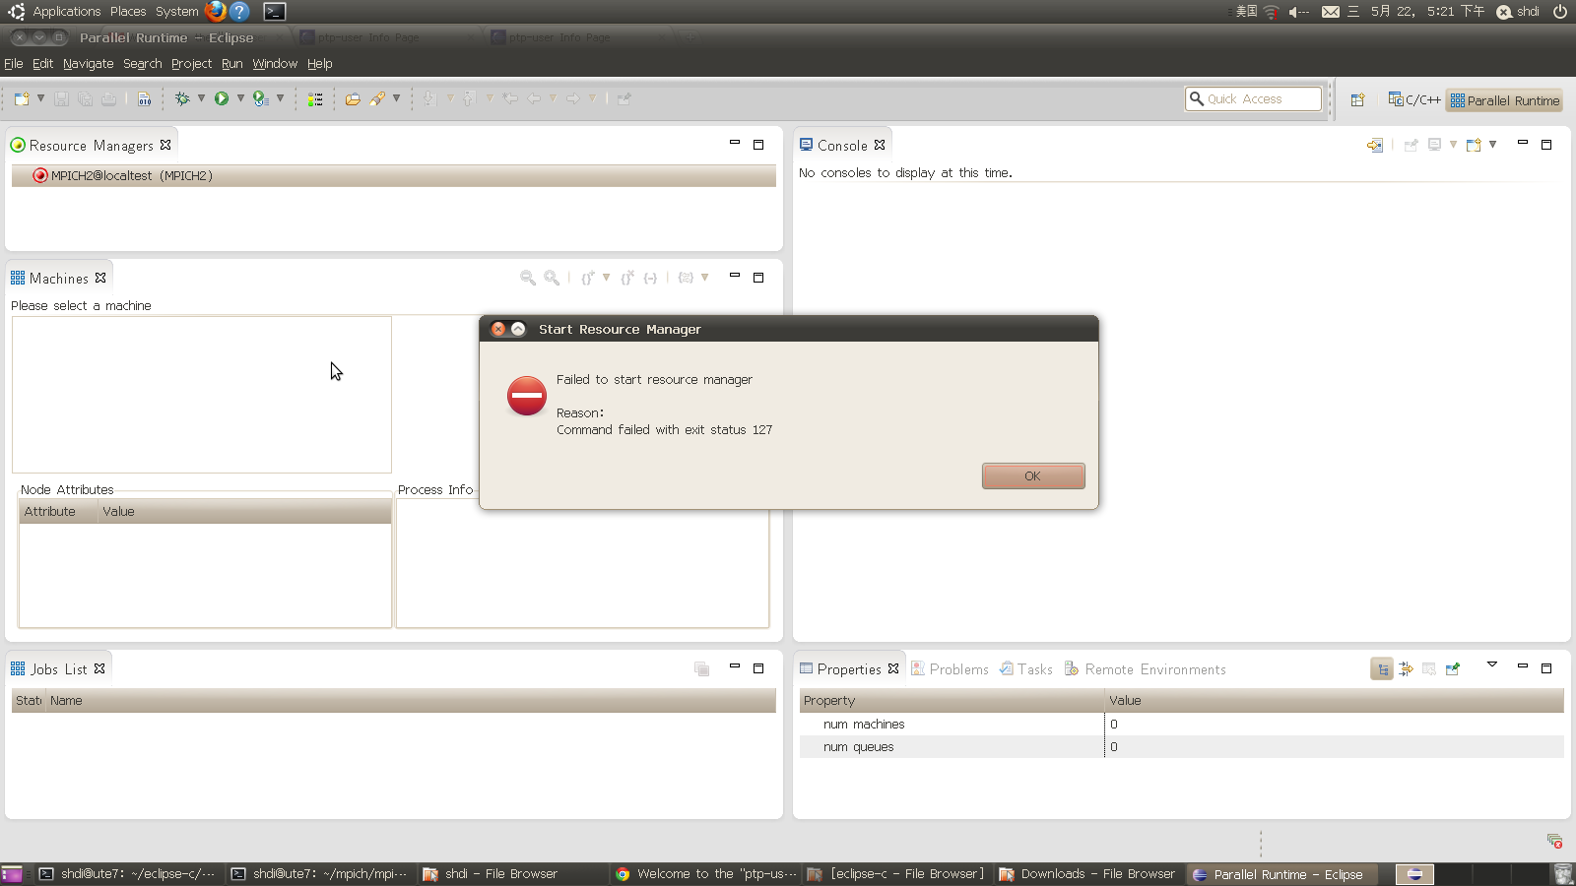Switch to the Downloads - File Browser taskbar window
This screenshot has height=886, width=1576.
point(1087,874)
